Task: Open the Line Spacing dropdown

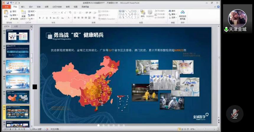Action: coord(95,13)
